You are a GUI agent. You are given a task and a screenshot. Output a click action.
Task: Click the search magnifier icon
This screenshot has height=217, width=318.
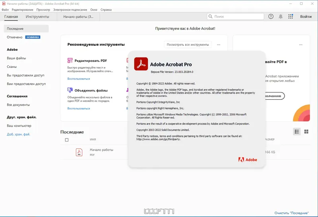point(211,16)
